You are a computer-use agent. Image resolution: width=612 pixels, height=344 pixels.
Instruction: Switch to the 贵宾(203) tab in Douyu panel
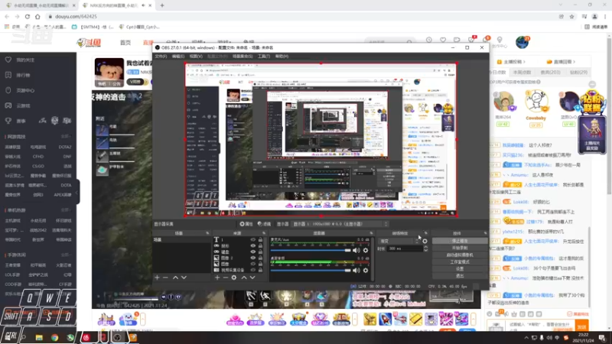550,72
